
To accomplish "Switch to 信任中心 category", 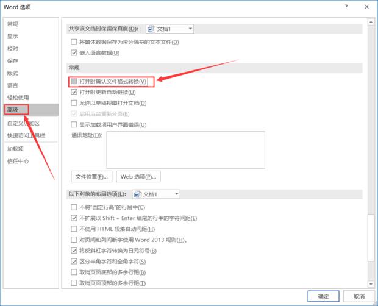I will pyautogui.click(x=18, y=162).
